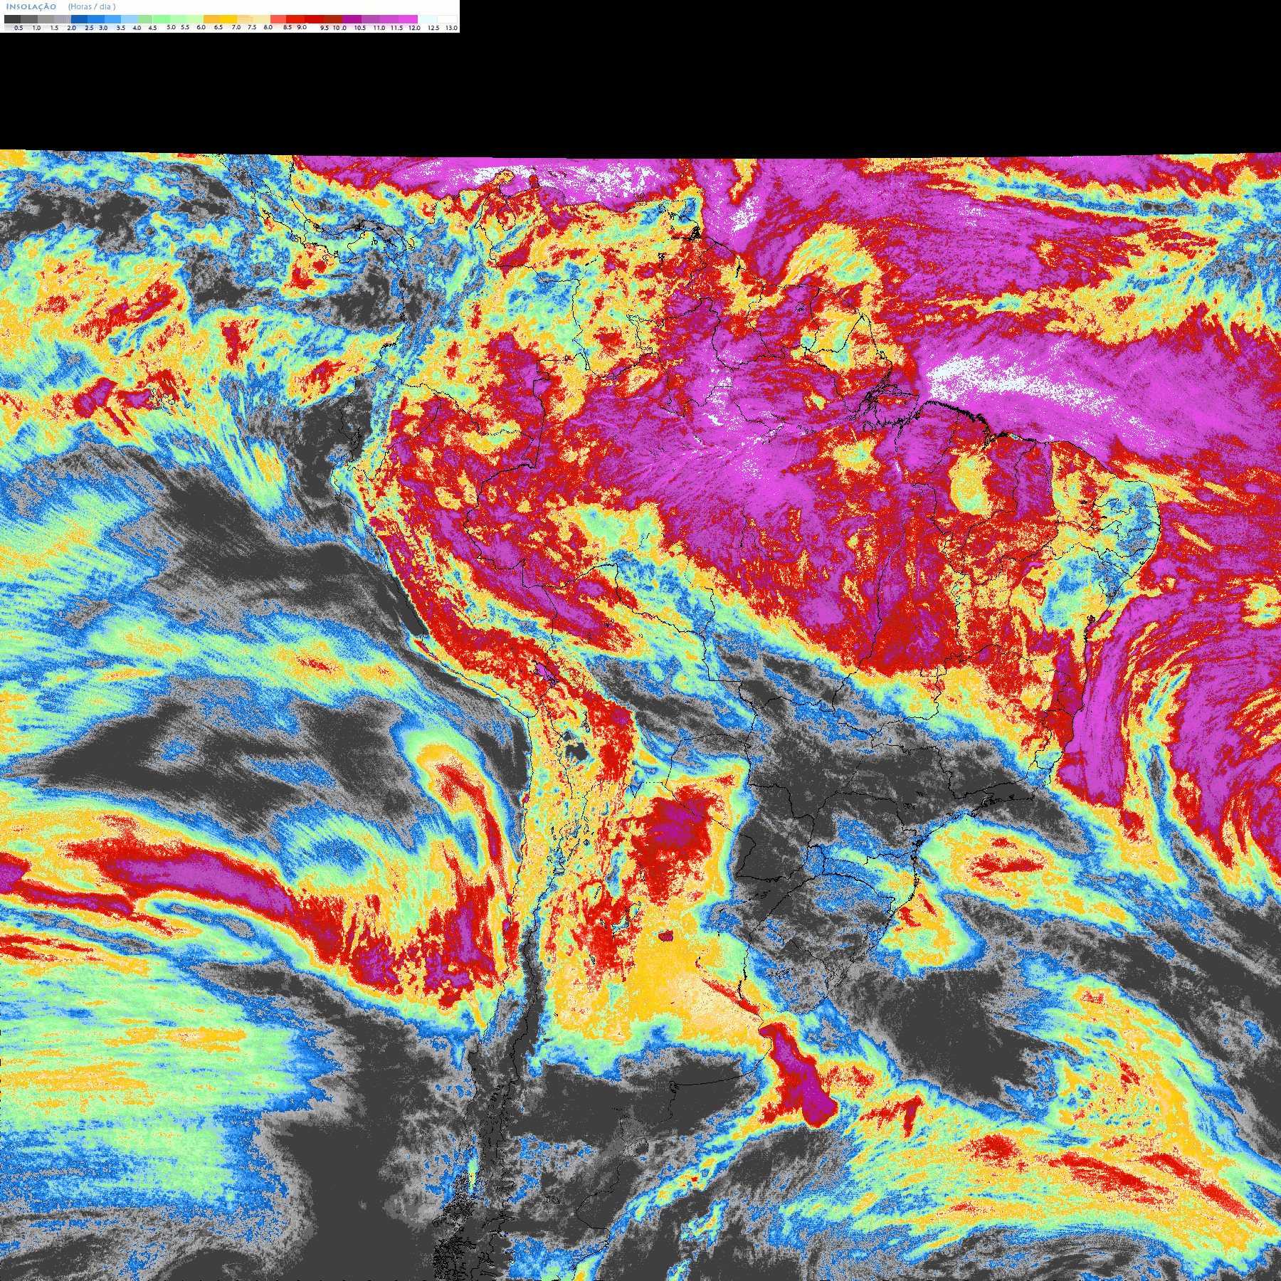Click the 8.0 legend value
Screen dimensions: 1281x1281
(268, 27)
